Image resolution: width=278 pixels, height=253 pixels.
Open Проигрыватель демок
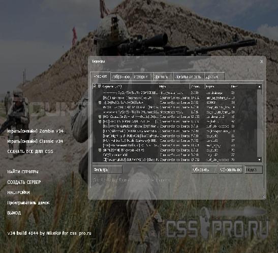click(x=28, y=203)
